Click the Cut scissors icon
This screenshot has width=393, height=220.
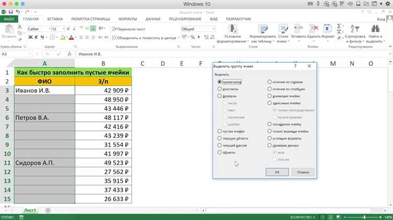(x=19, y=27)
